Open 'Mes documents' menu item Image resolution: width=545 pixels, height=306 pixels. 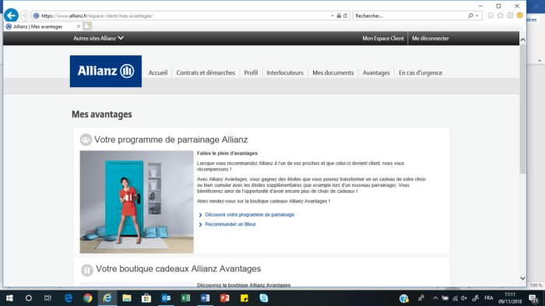coord(332,72)
